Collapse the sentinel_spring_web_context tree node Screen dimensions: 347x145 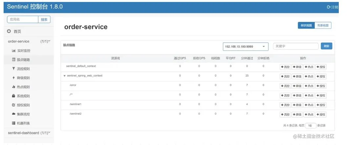tap(65, 76)
